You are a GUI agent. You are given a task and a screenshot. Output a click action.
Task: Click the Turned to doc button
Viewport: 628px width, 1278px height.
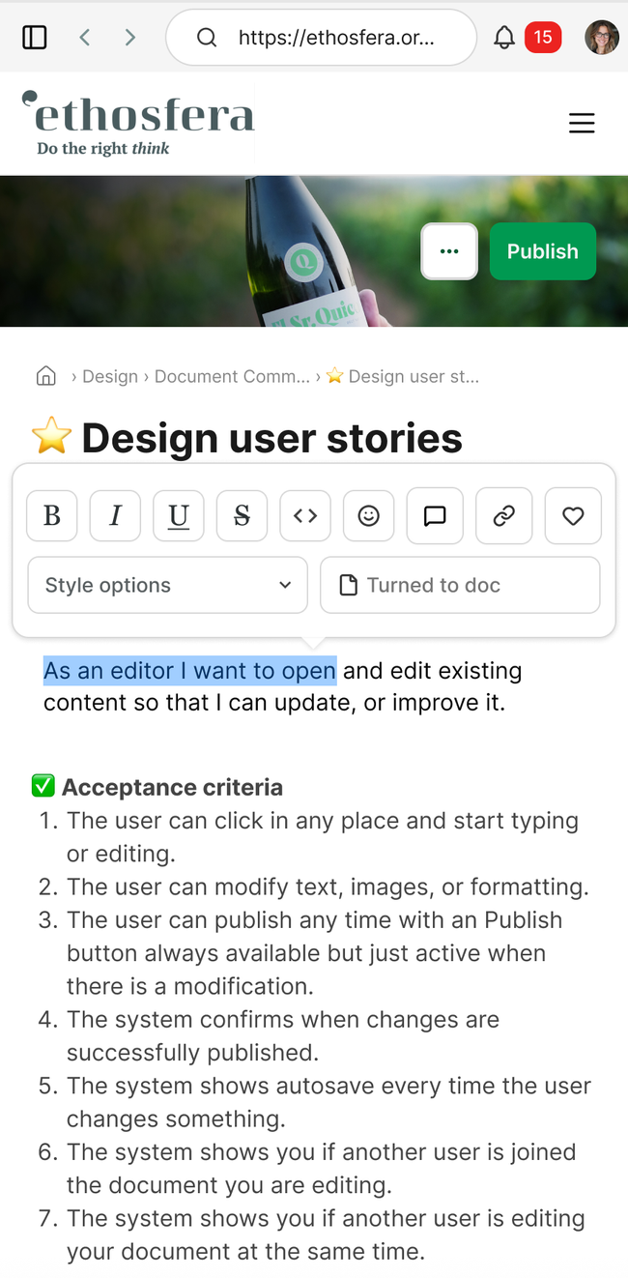coord(460,585)
